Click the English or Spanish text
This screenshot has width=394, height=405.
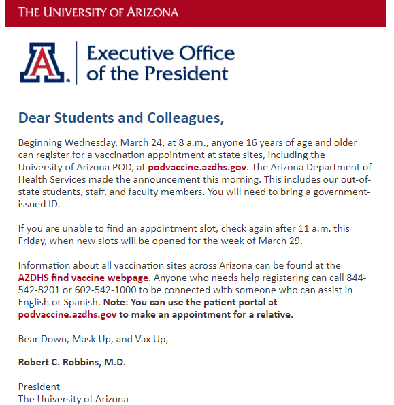58,302
